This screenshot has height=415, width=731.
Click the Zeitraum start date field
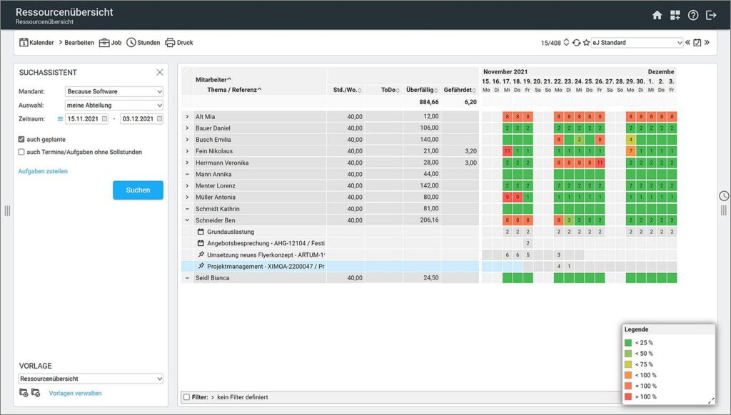84,118
